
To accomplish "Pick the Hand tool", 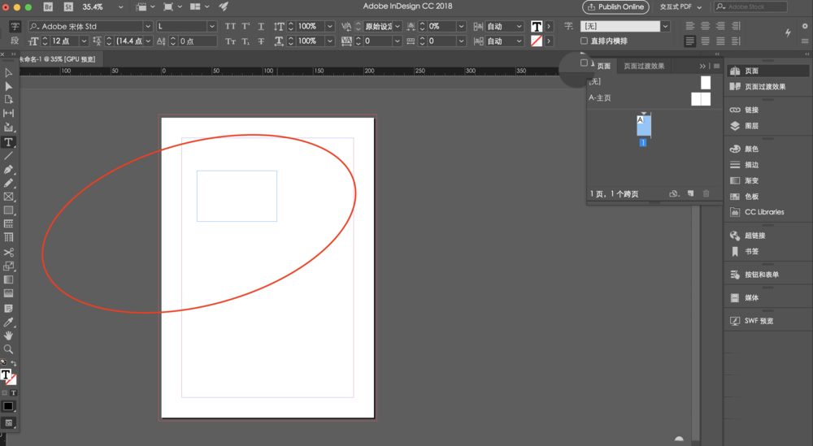I will [x=8, y=336].
